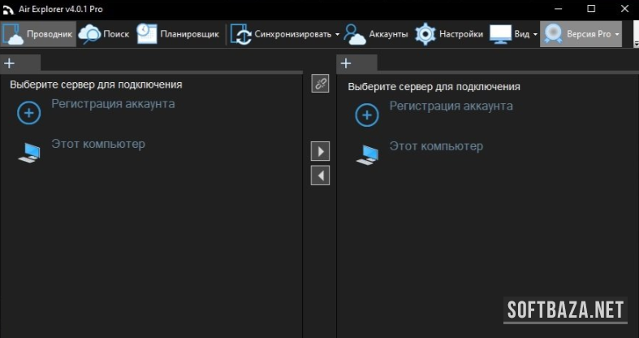
Task: Select Этот компьютер in the right panel
Action: point(435,147)
